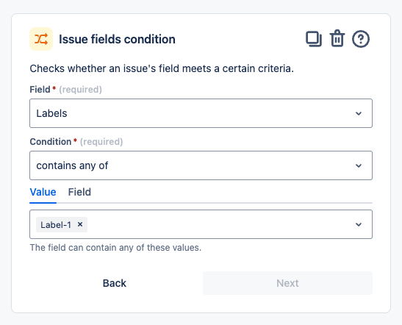Delete the condition using the trash icon

[x=337, y=38]
